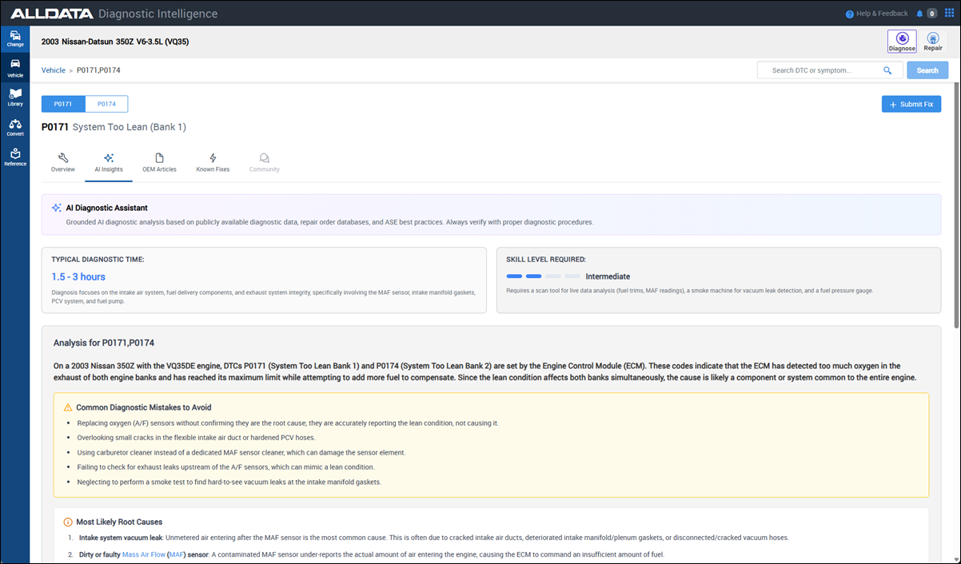
Task: Open the Library sidebar icon
Action: (x=15, y=97)
